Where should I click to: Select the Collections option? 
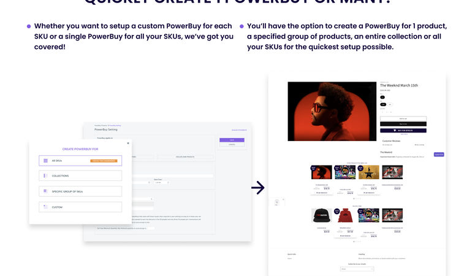tap(80, 175)
